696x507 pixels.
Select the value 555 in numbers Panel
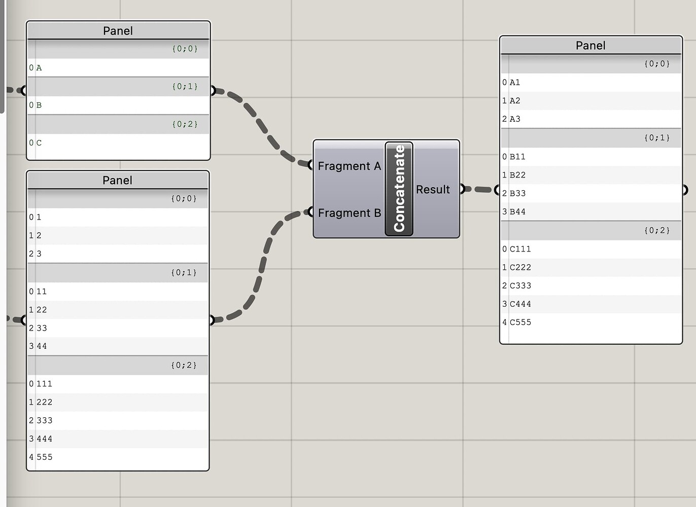coord(45,457)
